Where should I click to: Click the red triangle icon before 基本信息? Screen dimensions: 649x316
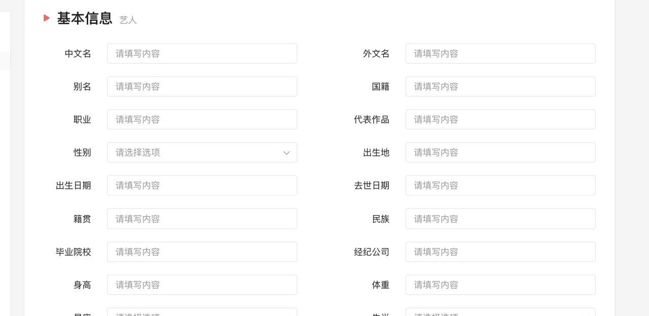46,17
